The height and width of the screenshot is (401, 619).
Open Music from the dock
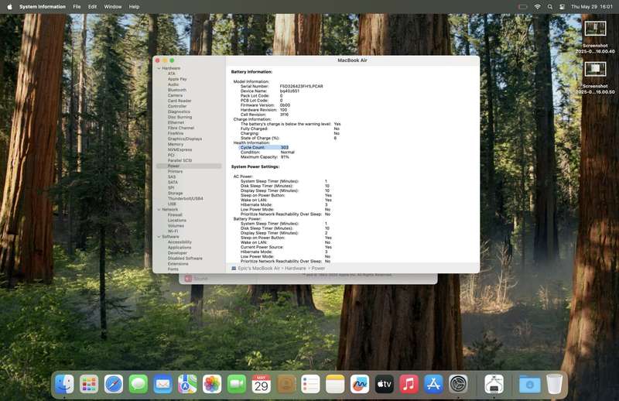point(409,384)
